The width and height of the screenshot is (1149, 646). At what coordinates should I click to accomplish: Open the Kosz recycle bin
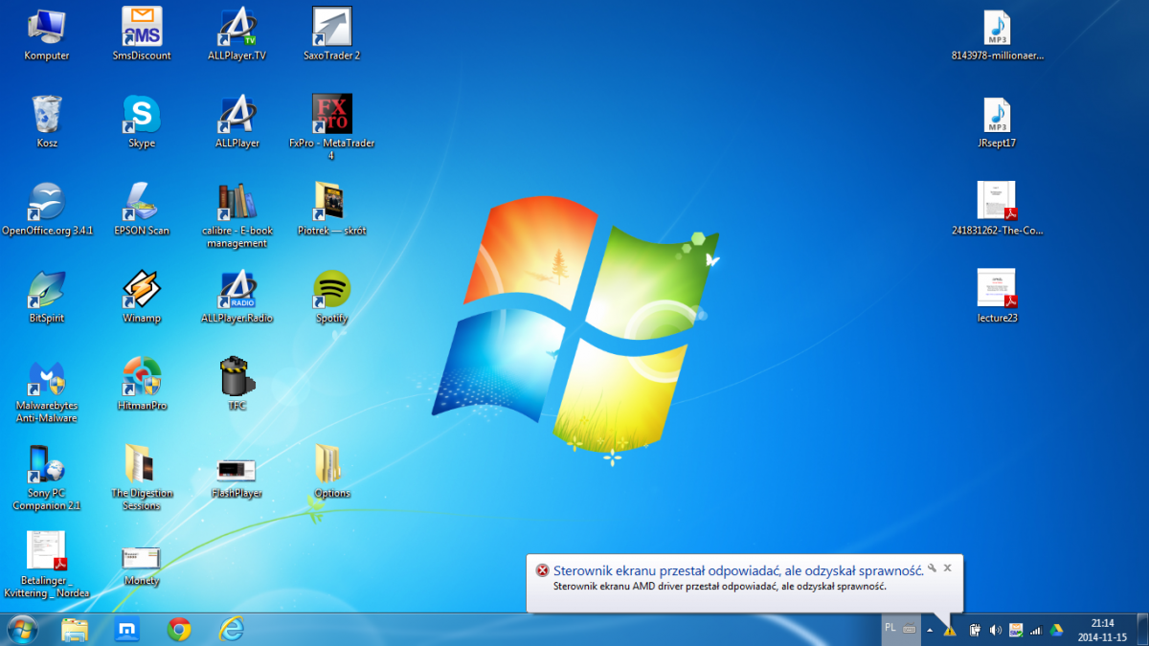tap(46, 122)
